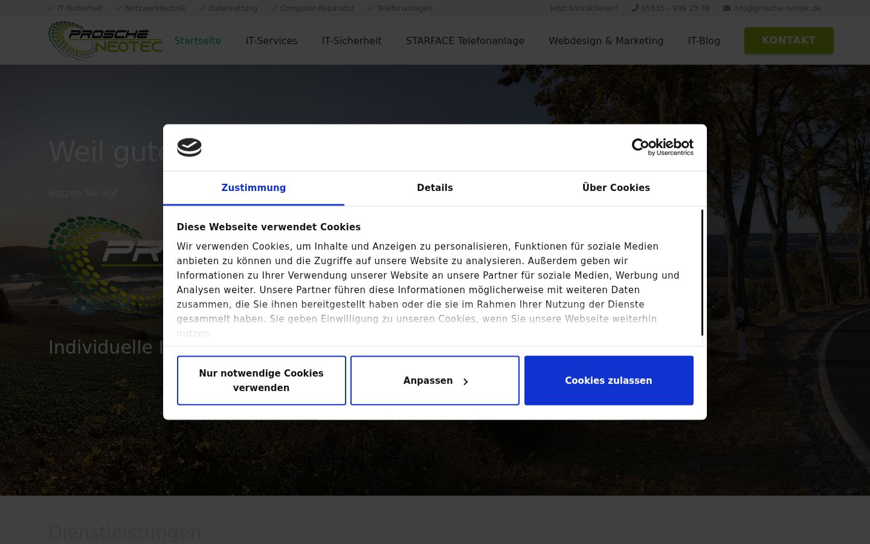Click Netzwerktechnik in top bar

point(155,8)
